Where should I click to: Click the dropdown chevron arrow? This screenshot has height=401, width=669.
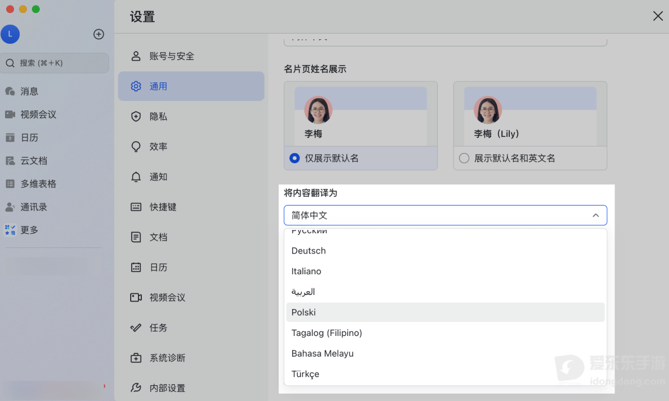pos(596,215)
